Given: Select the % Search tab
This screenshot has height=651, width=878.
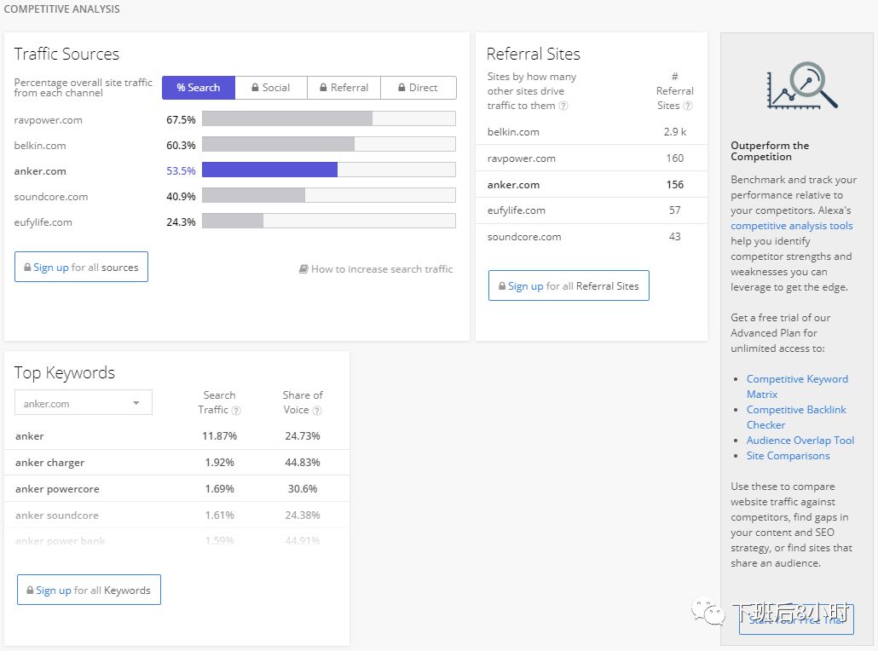Looking at the screenshot, I should click(x=198, y=88).
